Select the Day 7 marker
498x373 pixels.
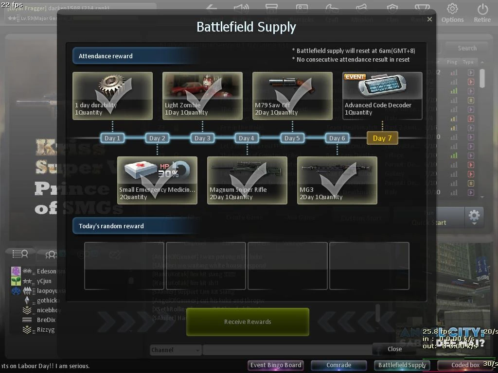click(382, 138)
